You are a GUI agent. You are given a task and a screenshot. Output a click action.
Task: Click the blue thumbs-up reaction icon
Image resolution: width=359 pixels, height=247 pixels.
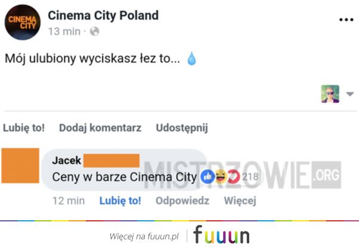(x=208, y=176)
